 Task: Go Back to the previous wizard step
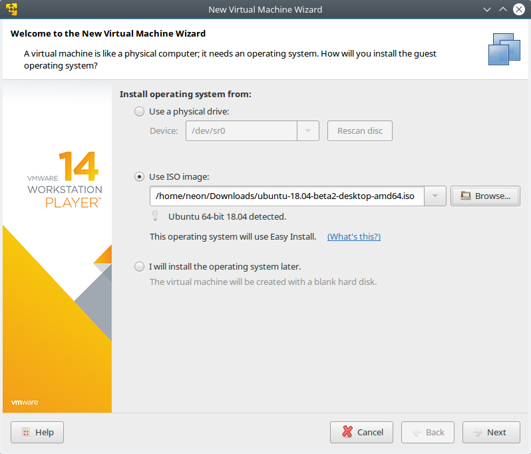pyautogui.click(x=428, y=432)
